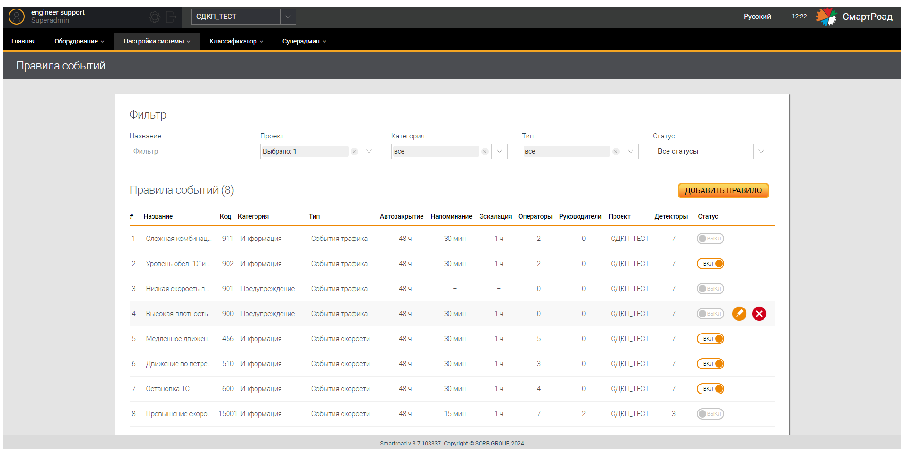The width and height of the screenshot is (904, 454).
Task: Click the Руководители column header
Action: (580, 216)
